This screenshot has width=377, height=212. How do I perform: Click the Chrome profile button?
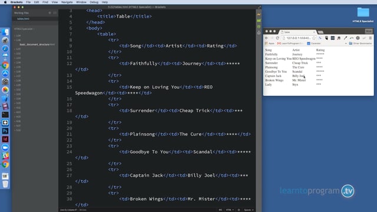(368, 31)
